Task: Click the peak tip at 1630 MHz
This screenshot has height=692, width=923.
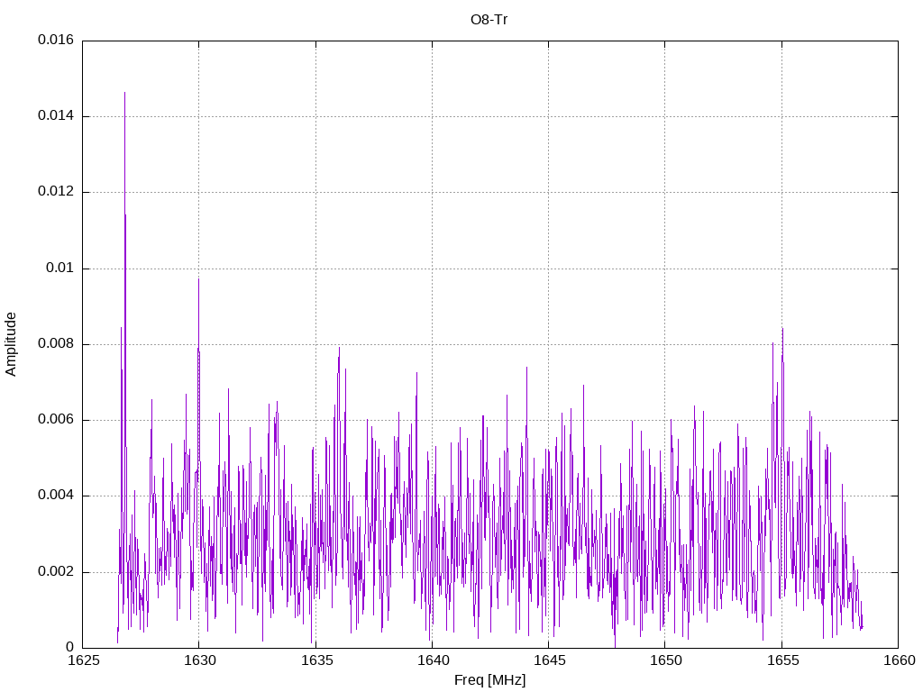Action: coord(198,278)
